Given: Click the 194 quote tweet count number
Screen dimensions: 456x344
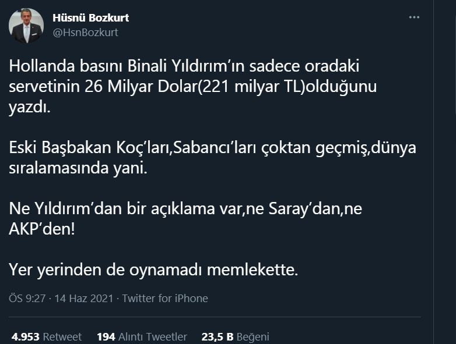Looking at the screenshot, I should 106,336.
